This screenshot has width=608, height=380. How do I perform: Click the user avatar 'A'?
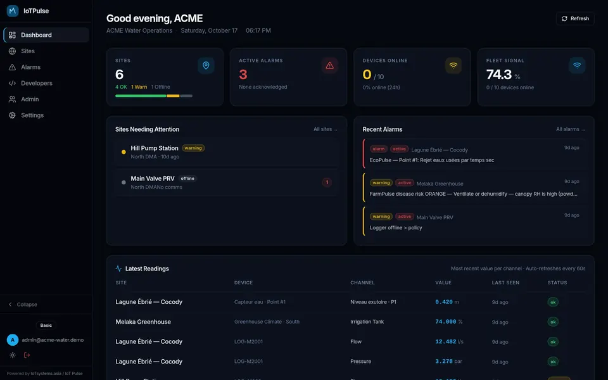13,340
